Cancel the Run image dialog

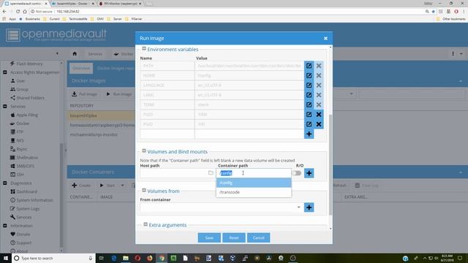pos(258,237)
